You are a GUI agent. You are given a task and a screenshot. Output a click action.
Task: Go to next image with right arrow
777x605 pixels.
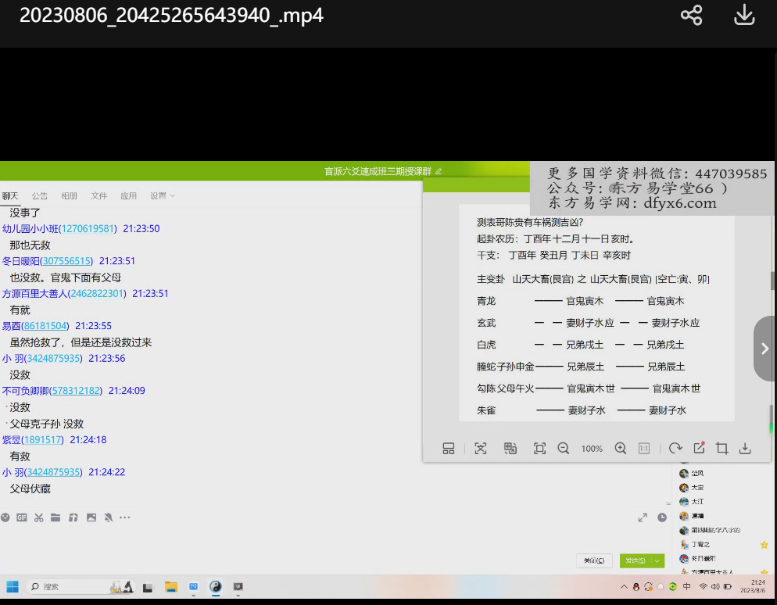(x=764, y=349)
